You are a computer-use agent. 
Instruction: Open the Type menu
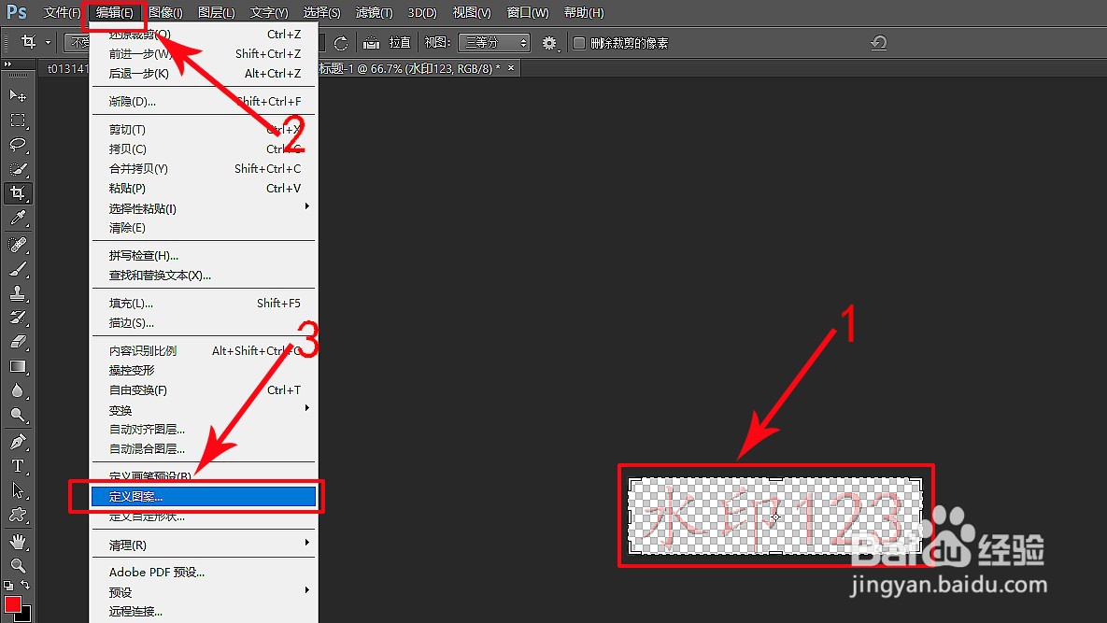coord(269,13)
